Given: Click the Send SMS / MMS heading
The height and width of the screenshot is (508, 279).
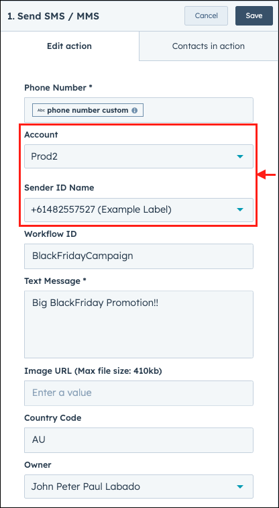Looking at the screenshot, I should (x=53, y=16).
